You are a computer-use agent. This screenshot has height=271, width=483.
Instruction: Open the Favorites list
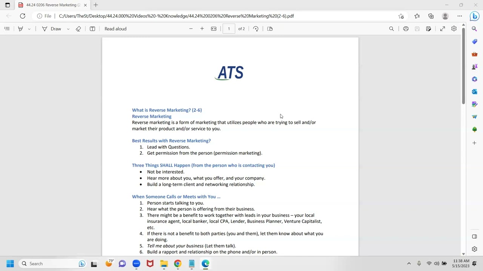coord(417,16)
